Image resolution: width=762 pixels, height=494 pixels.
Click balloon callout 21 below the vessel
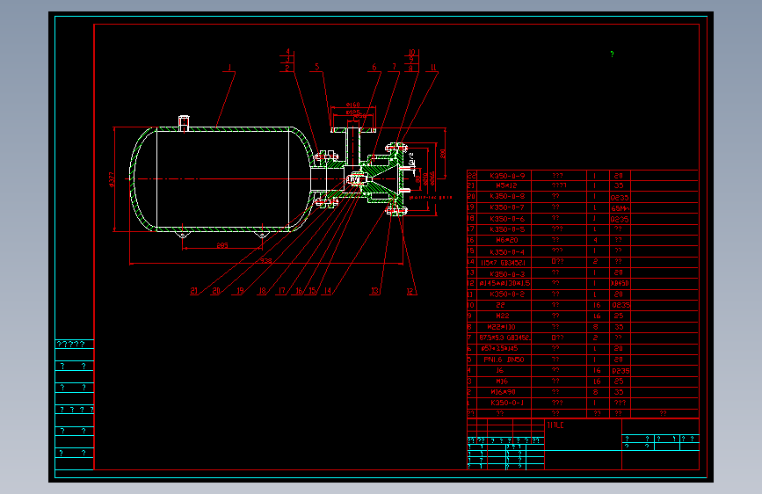pos(194,291)
